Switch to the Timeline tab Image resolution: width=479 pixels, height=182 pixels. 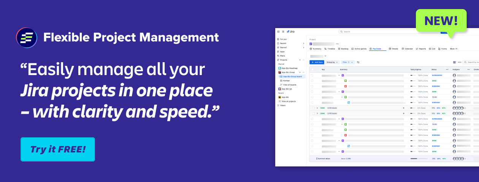[x=330, y=49]
